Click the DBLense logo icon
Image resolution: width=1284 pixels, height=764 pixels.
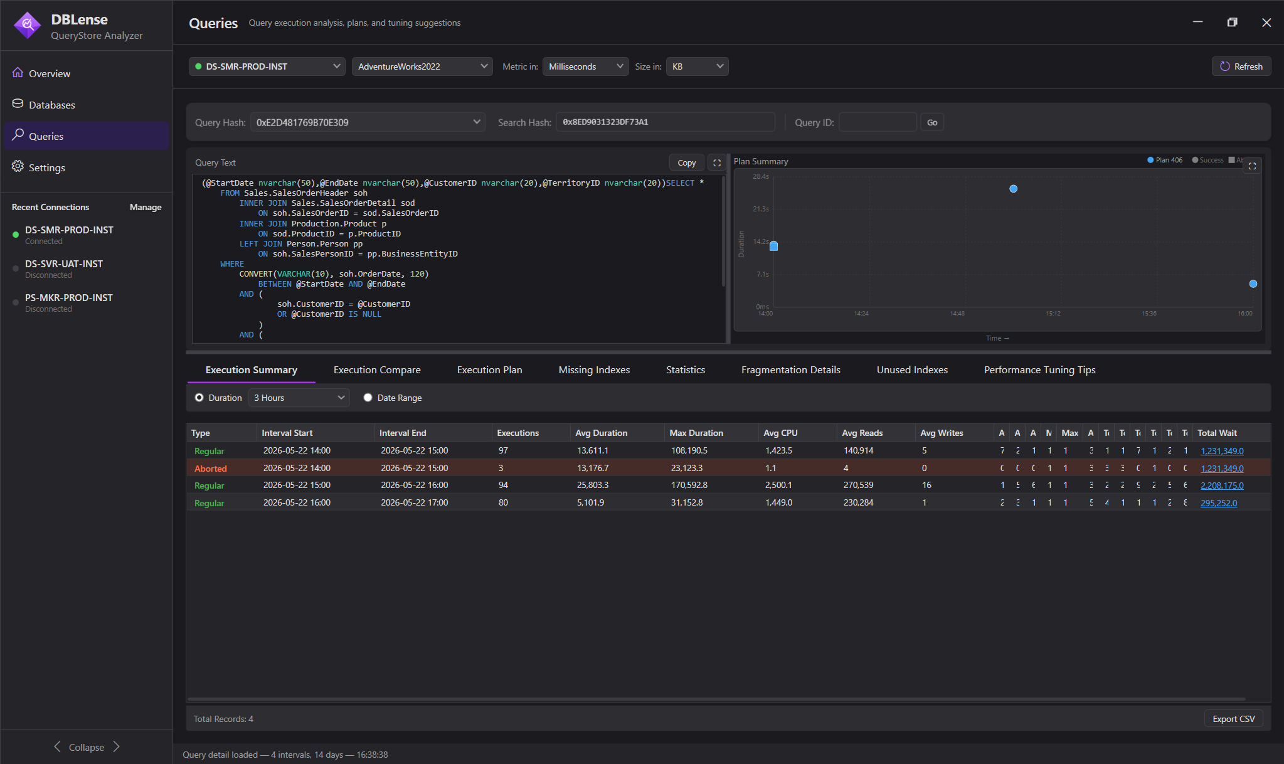(x=27, y=26)
